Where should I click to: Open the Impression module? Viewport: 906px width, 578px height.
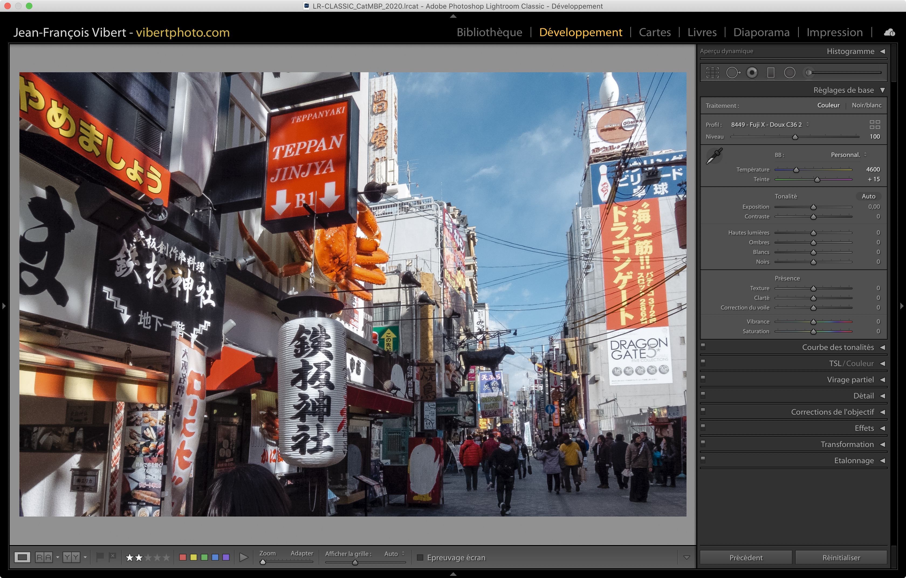(x=834, y=32)
